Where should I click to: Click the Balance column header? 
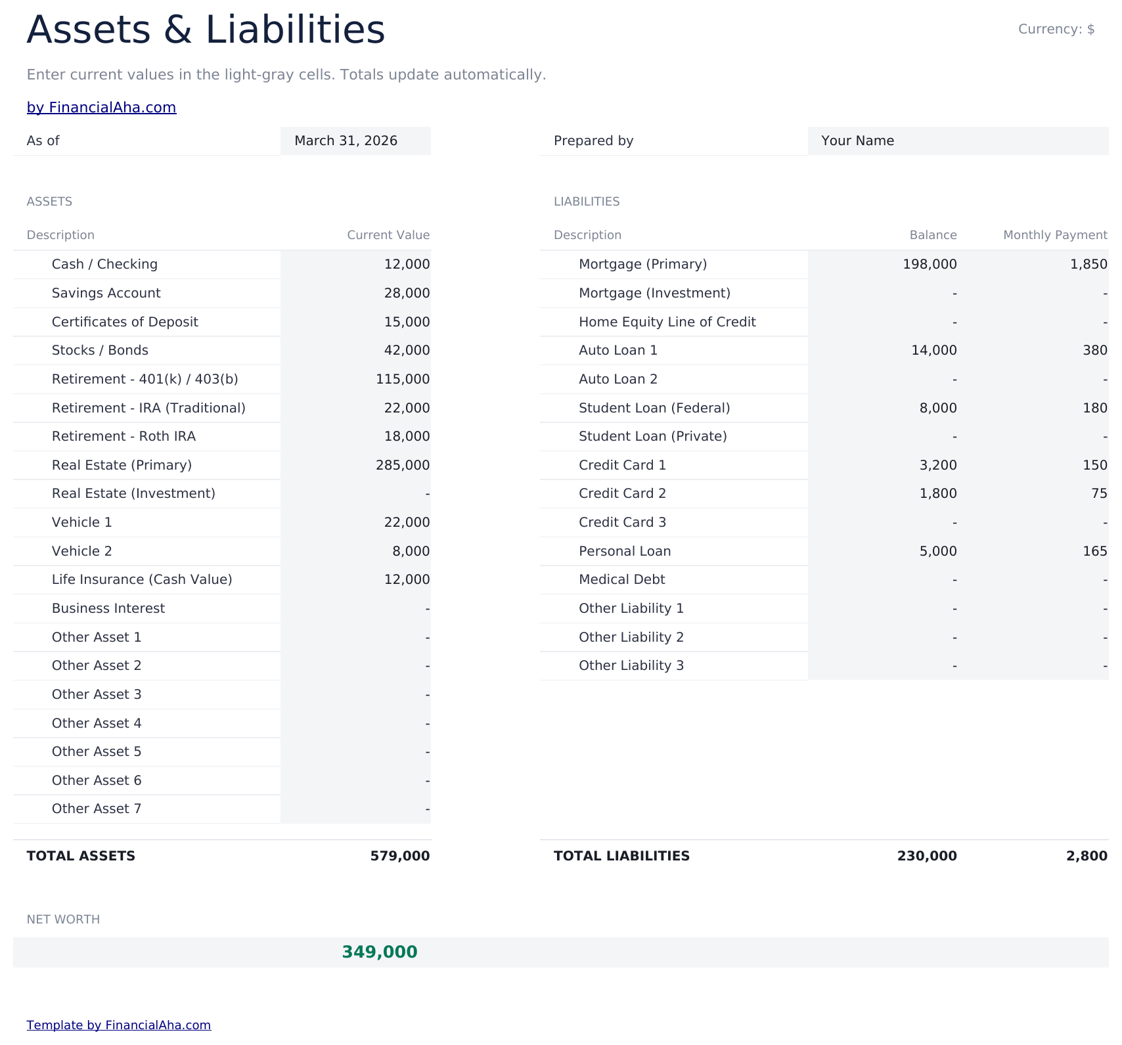(933, 235)
